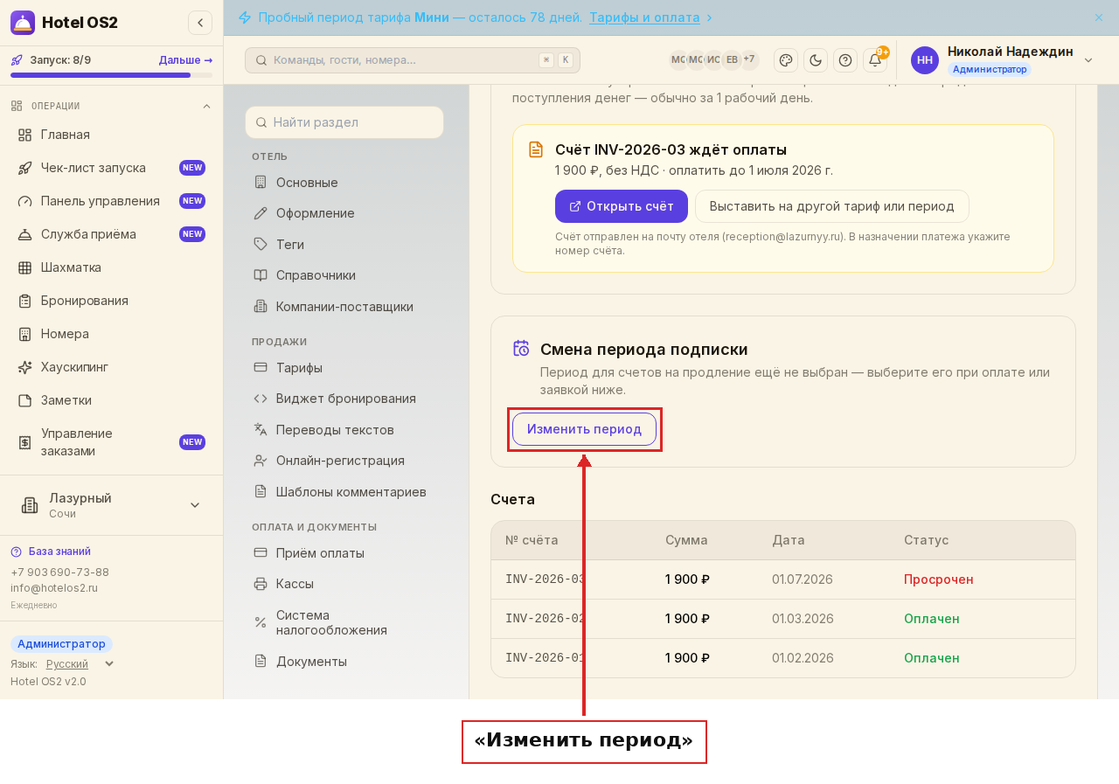Expand the Лазурный hotel selector

pos(111,505)
